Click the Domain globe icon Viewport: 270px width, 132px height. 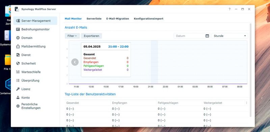(18, 38)
